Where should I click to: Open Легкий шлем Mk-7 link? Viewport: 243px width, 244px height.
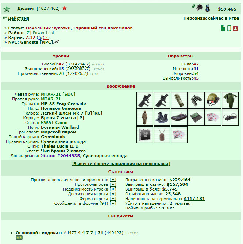(x=72, y=113)
